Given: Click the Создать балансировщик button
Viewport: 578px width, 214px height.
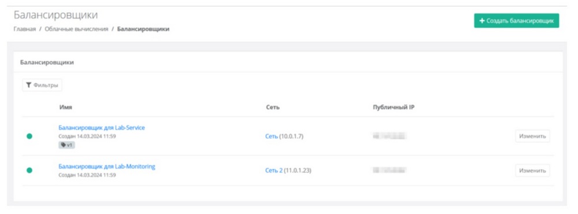Looking at the screenshot, I should tap(516, 21).
